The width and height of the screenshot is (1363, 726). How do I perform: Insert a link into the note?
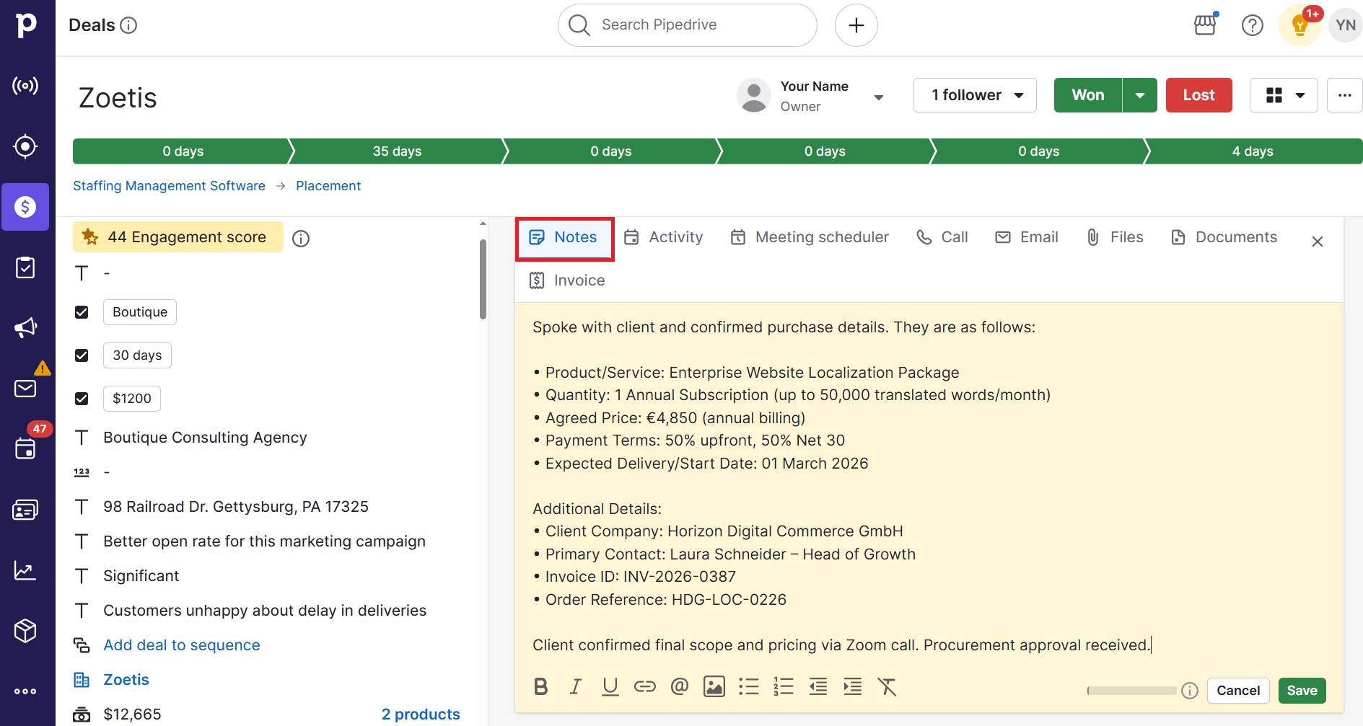(x=645, y=687)
